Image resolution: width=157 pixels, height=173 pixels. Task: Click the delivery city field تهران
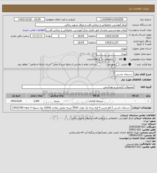click(112, 54)
